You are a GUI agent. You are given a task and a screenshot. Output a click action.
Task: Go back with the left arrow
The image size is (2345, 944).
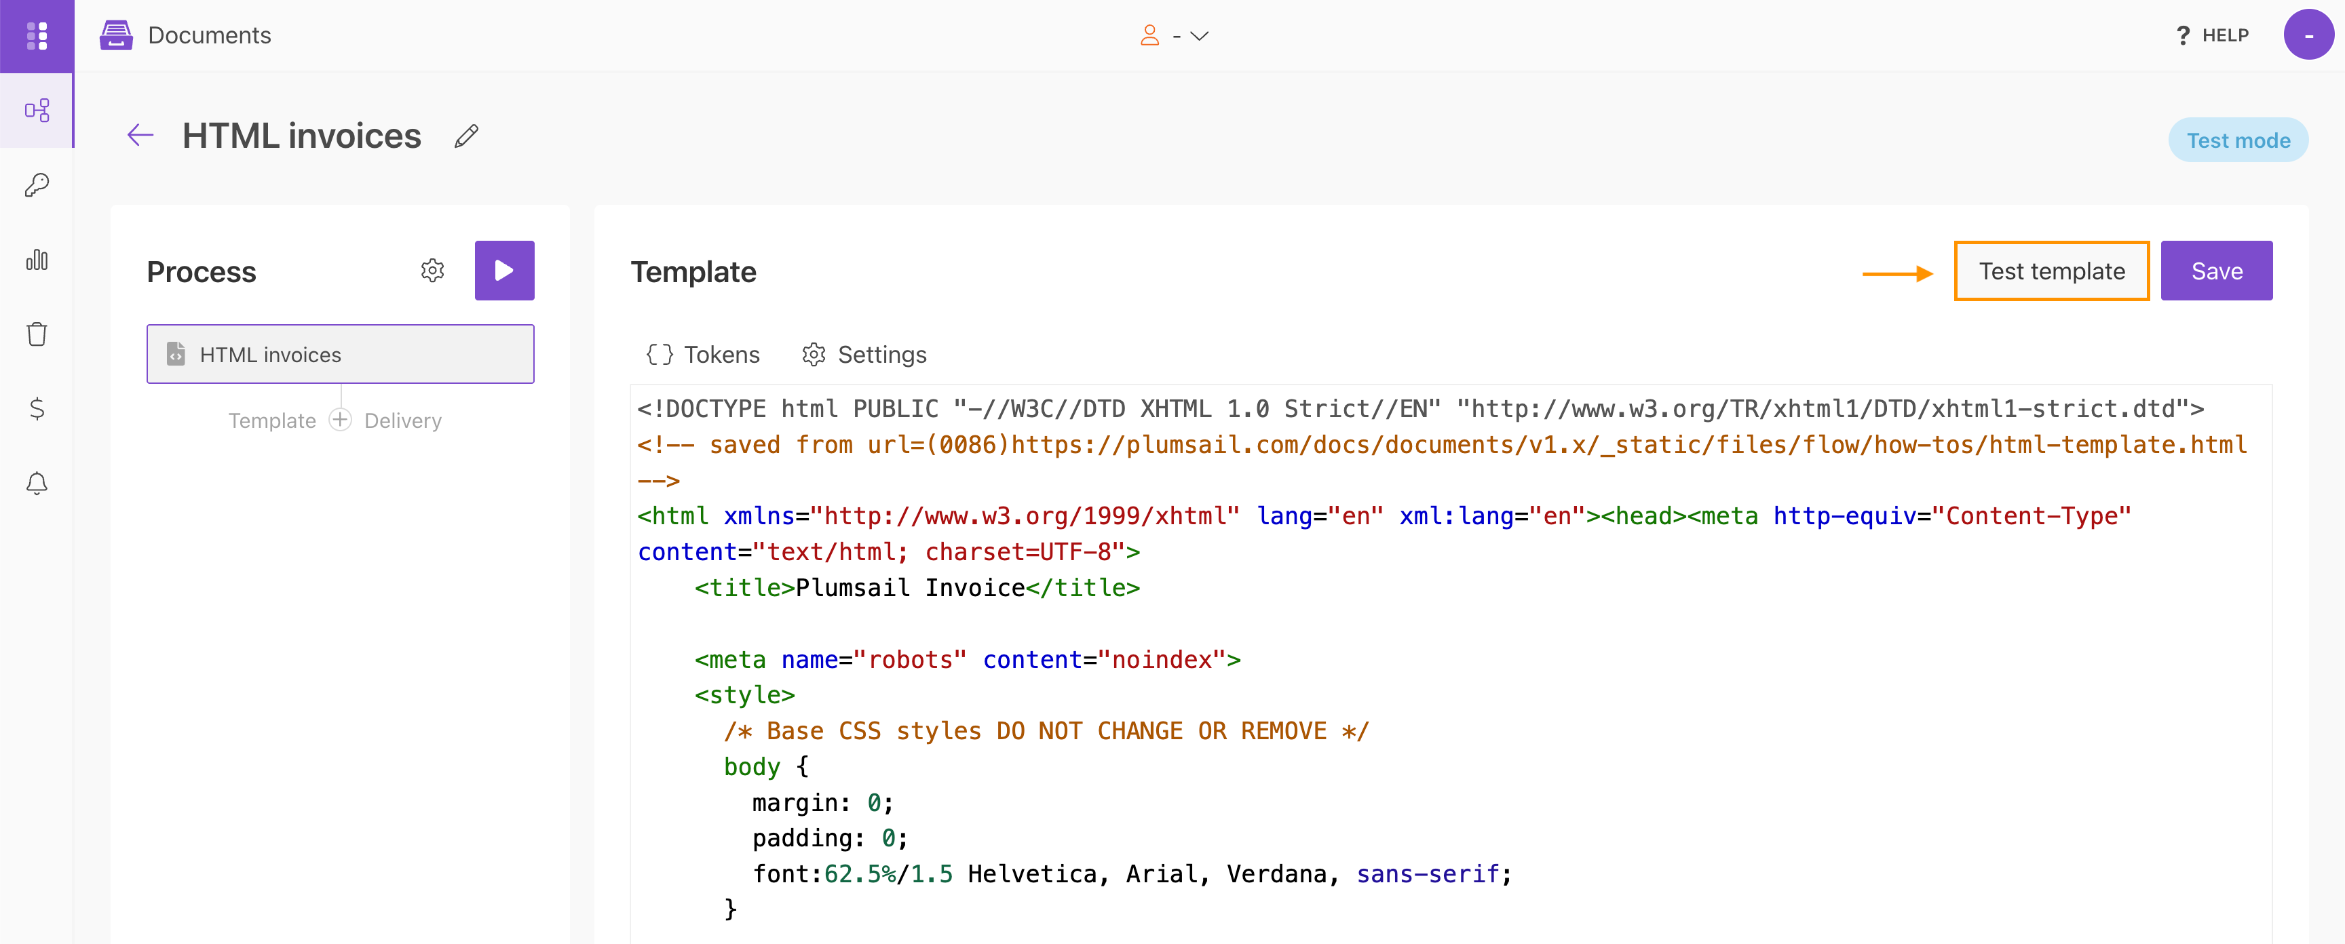click(x=140, y=136)
